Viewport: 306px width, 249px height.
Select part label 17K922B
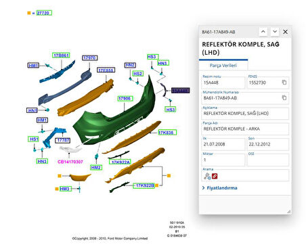click(144, 185)
